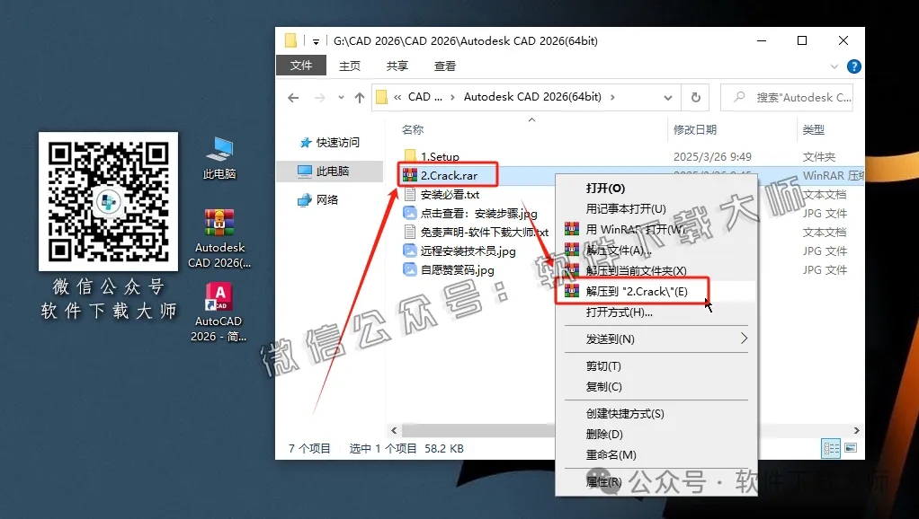Click the blue Help question mark icon

pyautogui.click(x=852, y=66)
